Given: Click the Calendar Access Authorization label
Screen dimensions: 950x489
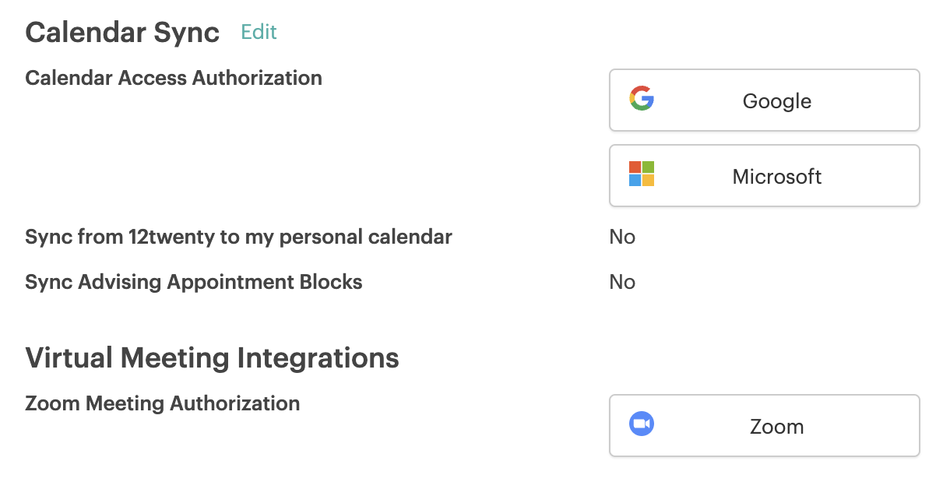Looking at the screenshot, I should click(174, 79).
